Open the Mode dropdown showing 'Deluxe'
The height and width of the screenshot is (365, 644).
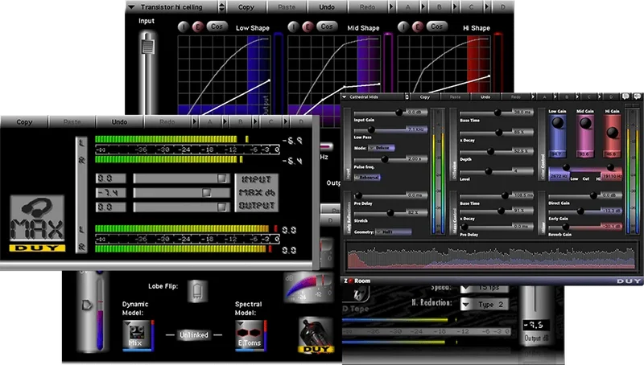[x=382, y=148]
